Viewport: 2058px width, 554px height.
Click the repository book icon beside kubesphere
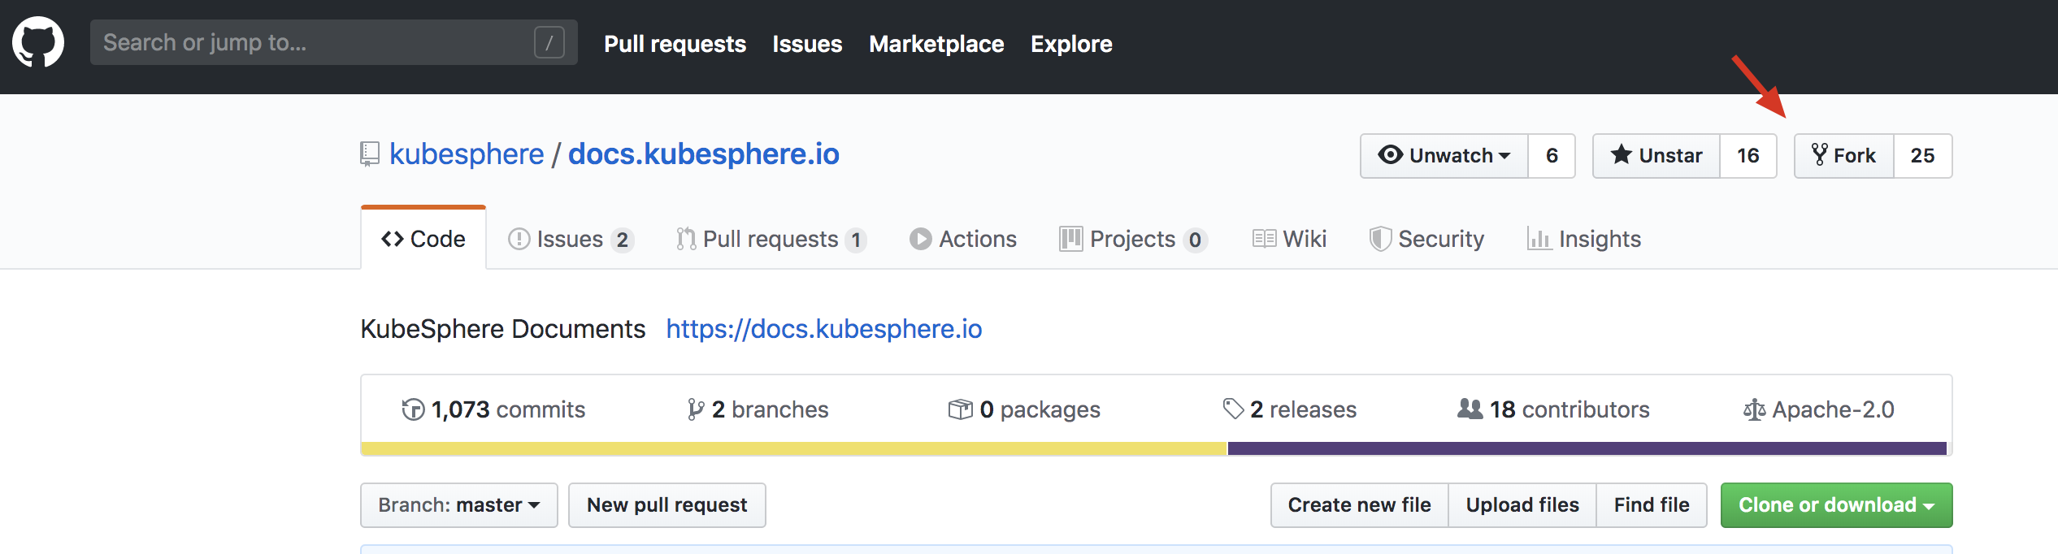point(370,154)
